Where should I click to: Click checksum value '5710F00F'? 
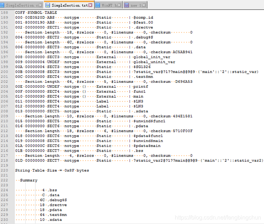tap(183, 131)
